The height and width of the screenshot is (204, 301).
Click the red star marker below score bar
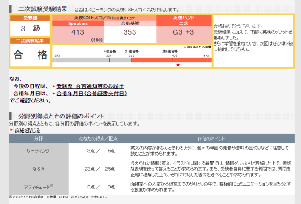(178, 64)
